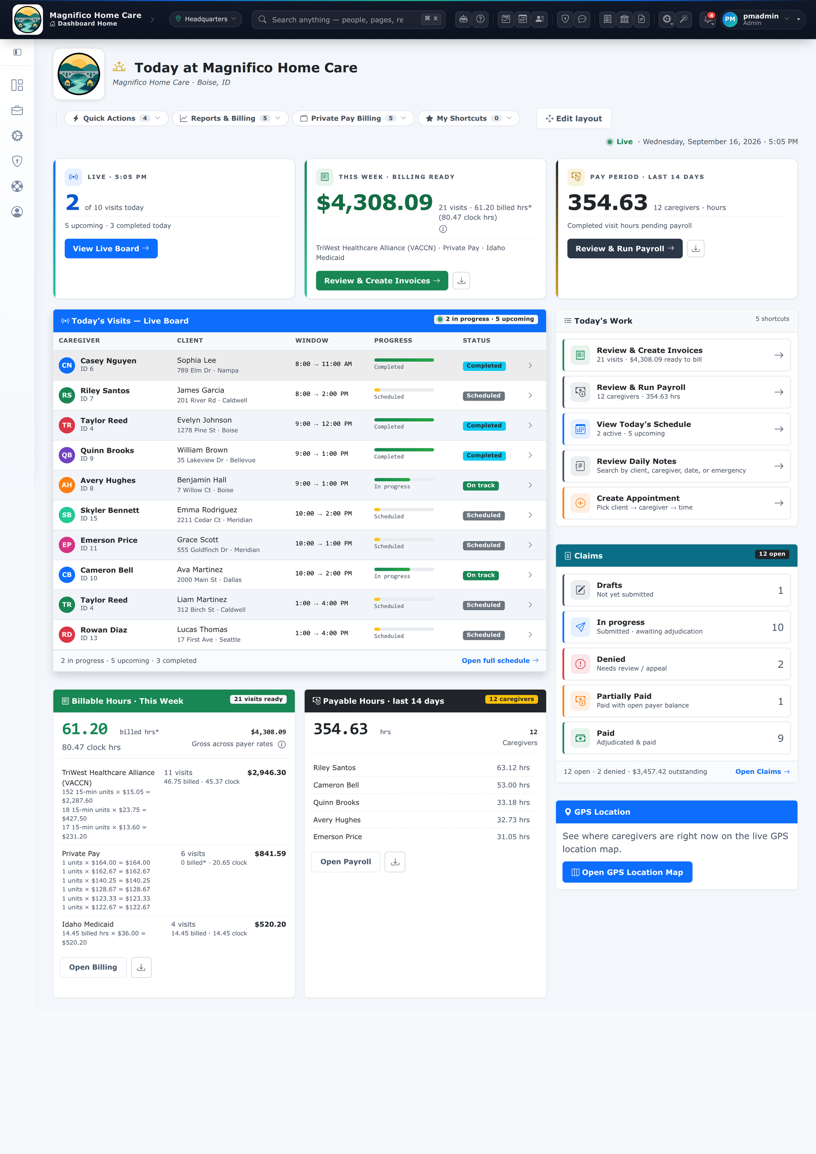Open the Denied claims row

click(677, 664)
